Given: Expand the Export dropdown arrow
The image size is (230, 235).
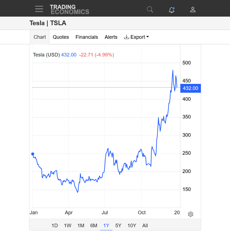Looking at the screenshot, I should pyautogui.click(x=148, y=37).
